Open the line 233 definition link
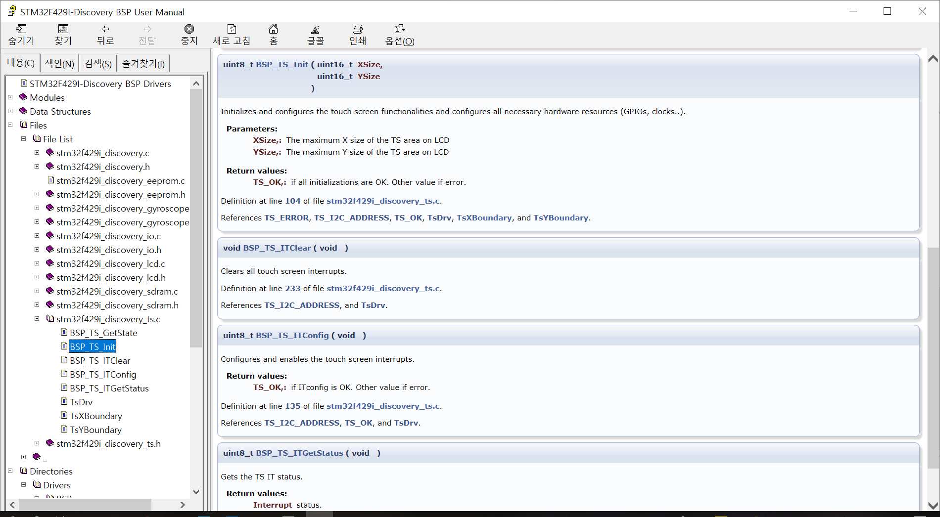The width and height of the screenshot is (940, 517). pyautogui.click(x=292, y=288)
